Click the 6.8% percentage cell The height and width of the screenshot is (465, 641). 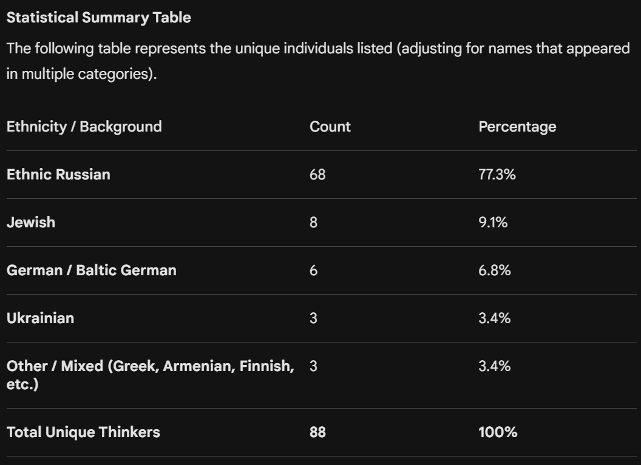coord(494,270)
